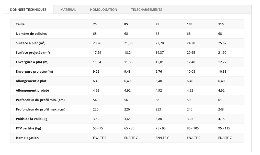Click EN/LTF C under size 105
Viewport: 260px width, 155px height.
coord(194,138)
